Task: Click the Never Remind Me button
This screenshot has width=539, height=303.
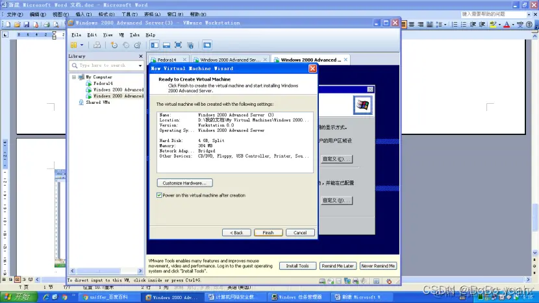Action: pos(378,266)
